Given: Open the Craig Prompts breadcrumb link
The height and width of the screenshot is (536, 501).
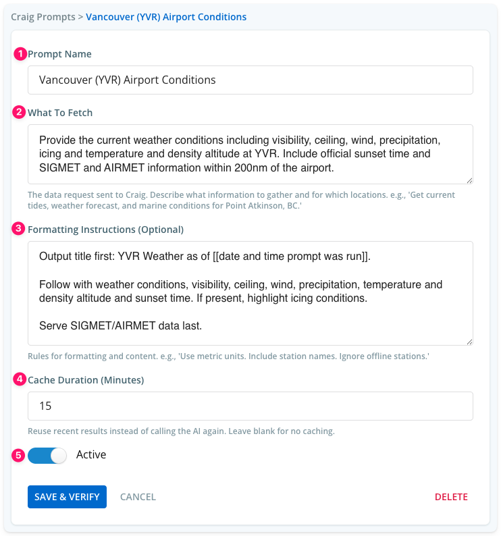Looking at the screenshot, I should [x=43, y=17].
